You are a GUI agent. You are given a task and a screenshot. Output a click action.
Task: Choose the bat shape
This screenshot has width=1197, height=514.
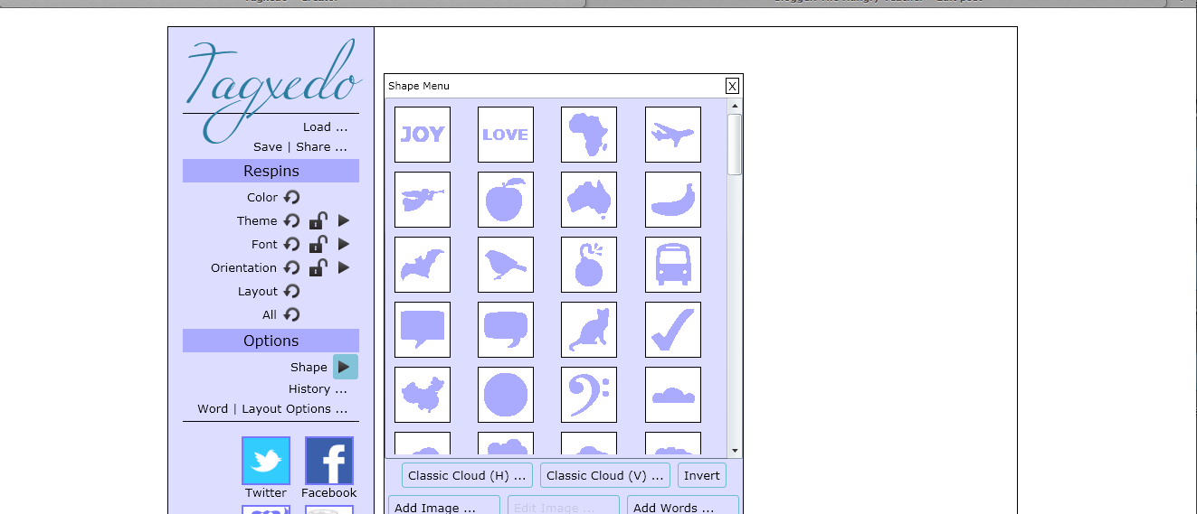423,265
